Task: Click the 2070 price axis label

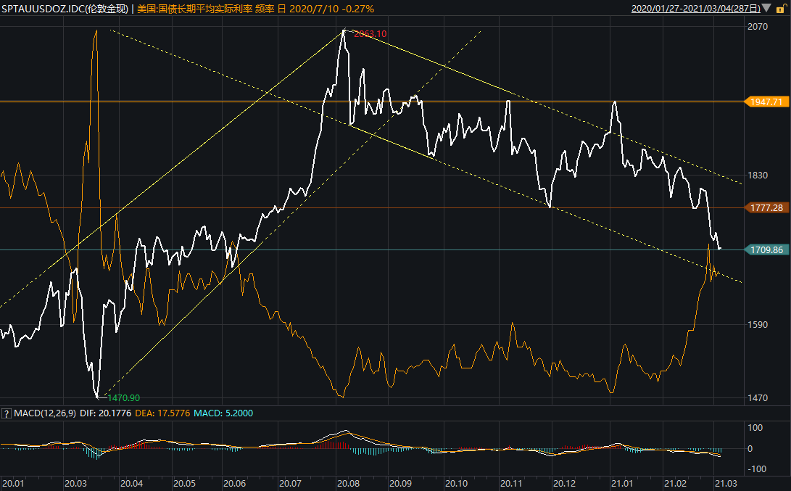Action: click(x=758, y=27)
